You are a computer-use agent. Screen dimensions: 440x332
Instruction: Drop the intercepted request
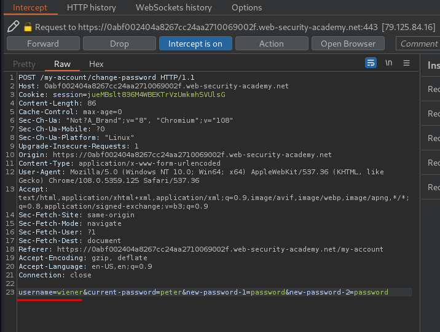pyautogui.click(x=120, y=44)
